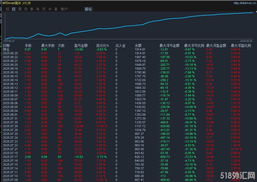Screen dimensions: 257x182
Task: Click the 2025.08.25 end date chart label
Action: pyautogui.click(x=246, y=41)
